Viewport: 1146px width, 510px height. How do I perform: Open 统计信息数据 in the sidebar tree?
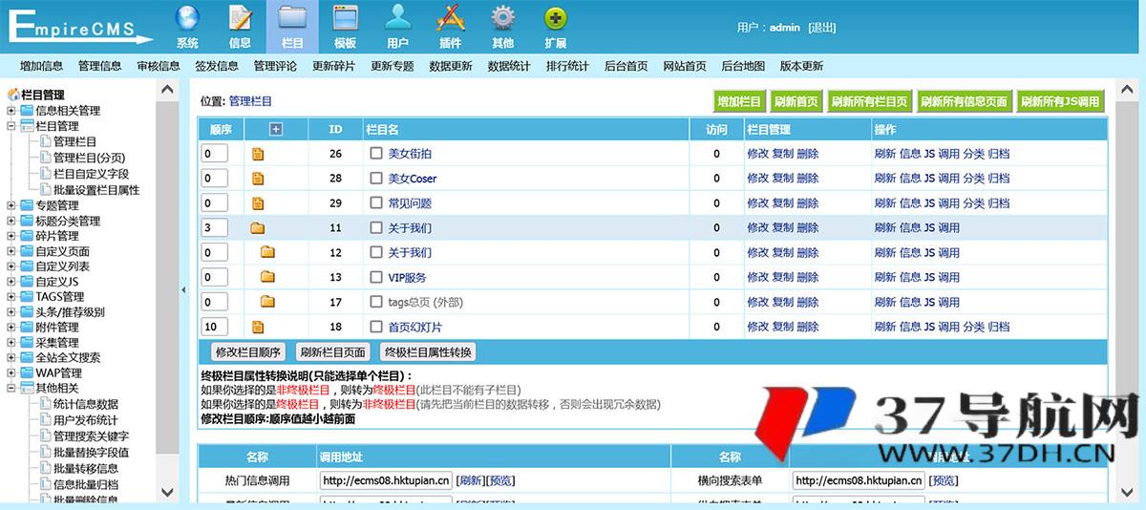(86, 404)
